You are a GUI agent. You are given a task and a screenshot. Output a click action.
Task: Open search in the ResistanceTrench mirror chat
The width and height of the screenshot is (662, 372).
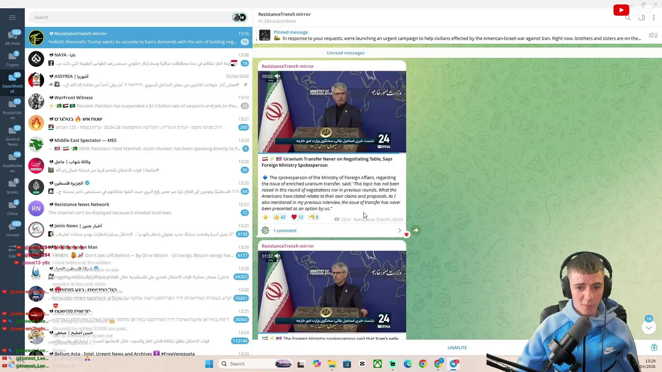click(628, 18)
